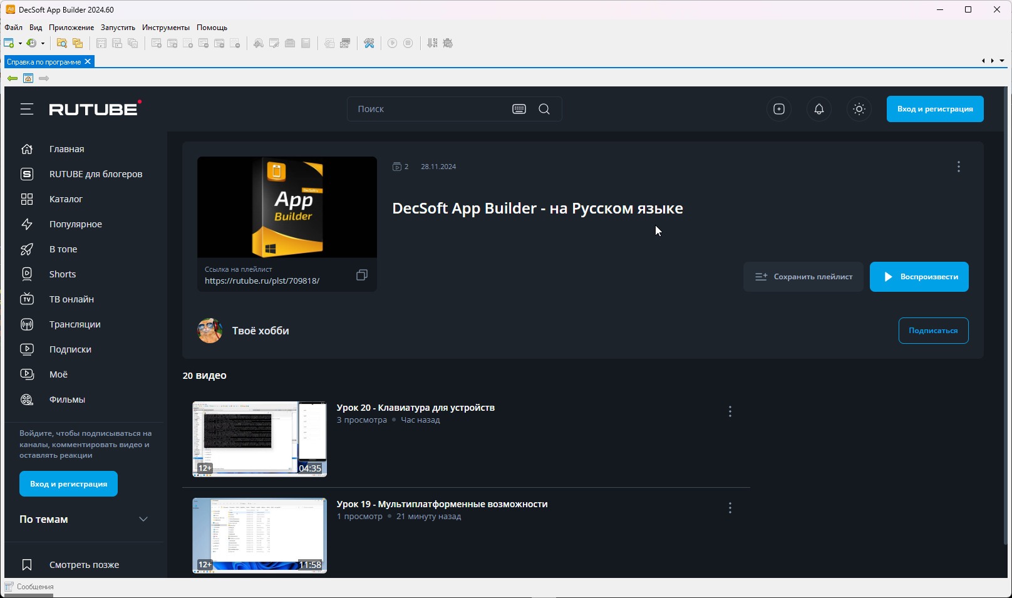Click the home icon in help navigation bar
Screen dimensions: 1012x598
(28, 78)
